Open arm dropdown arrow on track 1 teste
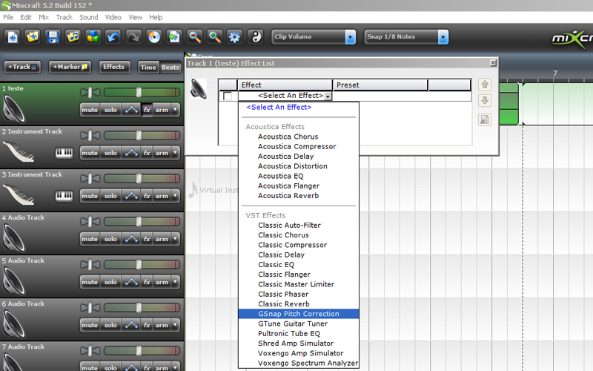Viewport: 593px width, 371px height. click(175, 110)
